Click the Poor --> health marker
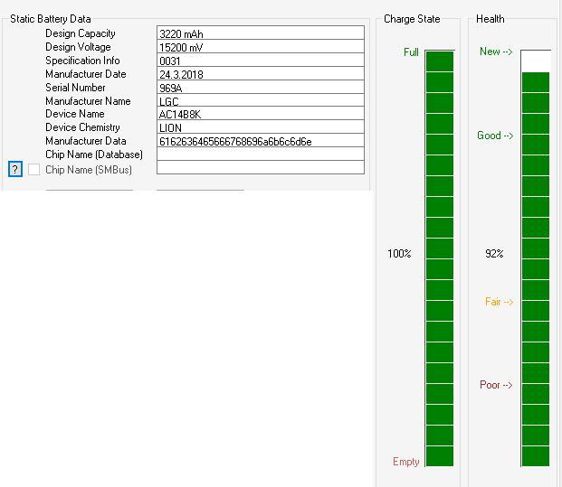This screenshot has height=487, width=562. (496, 385)
